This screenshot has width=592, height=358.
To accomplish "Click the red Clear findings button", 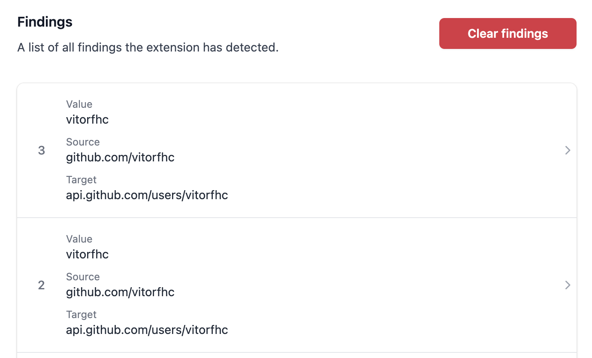I will pos(507,33).
